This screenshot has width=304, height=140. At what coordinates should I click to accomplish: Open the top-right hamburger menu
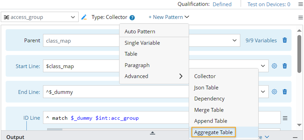[300, 4]
